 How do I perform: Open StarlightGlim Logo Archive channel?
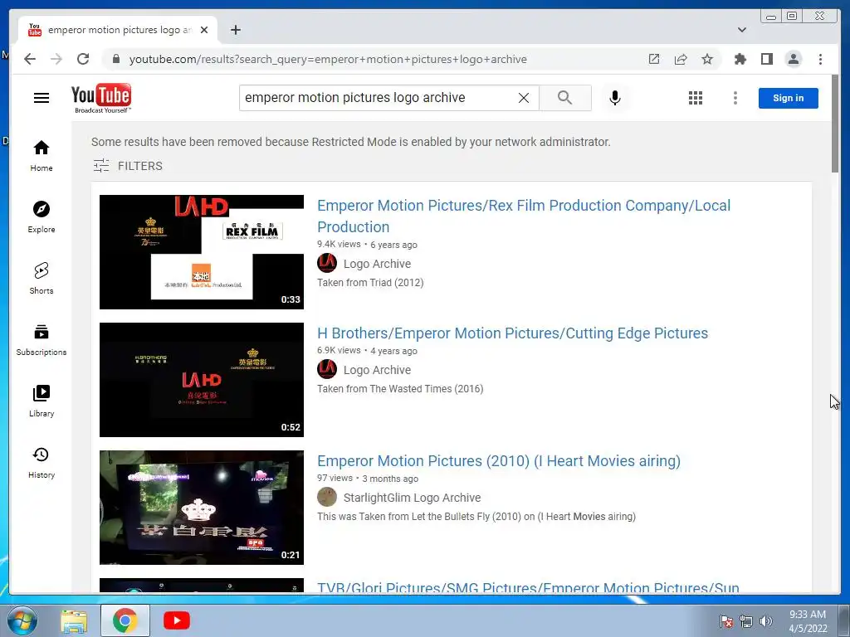pyautogui.click(x=412, y=498)
